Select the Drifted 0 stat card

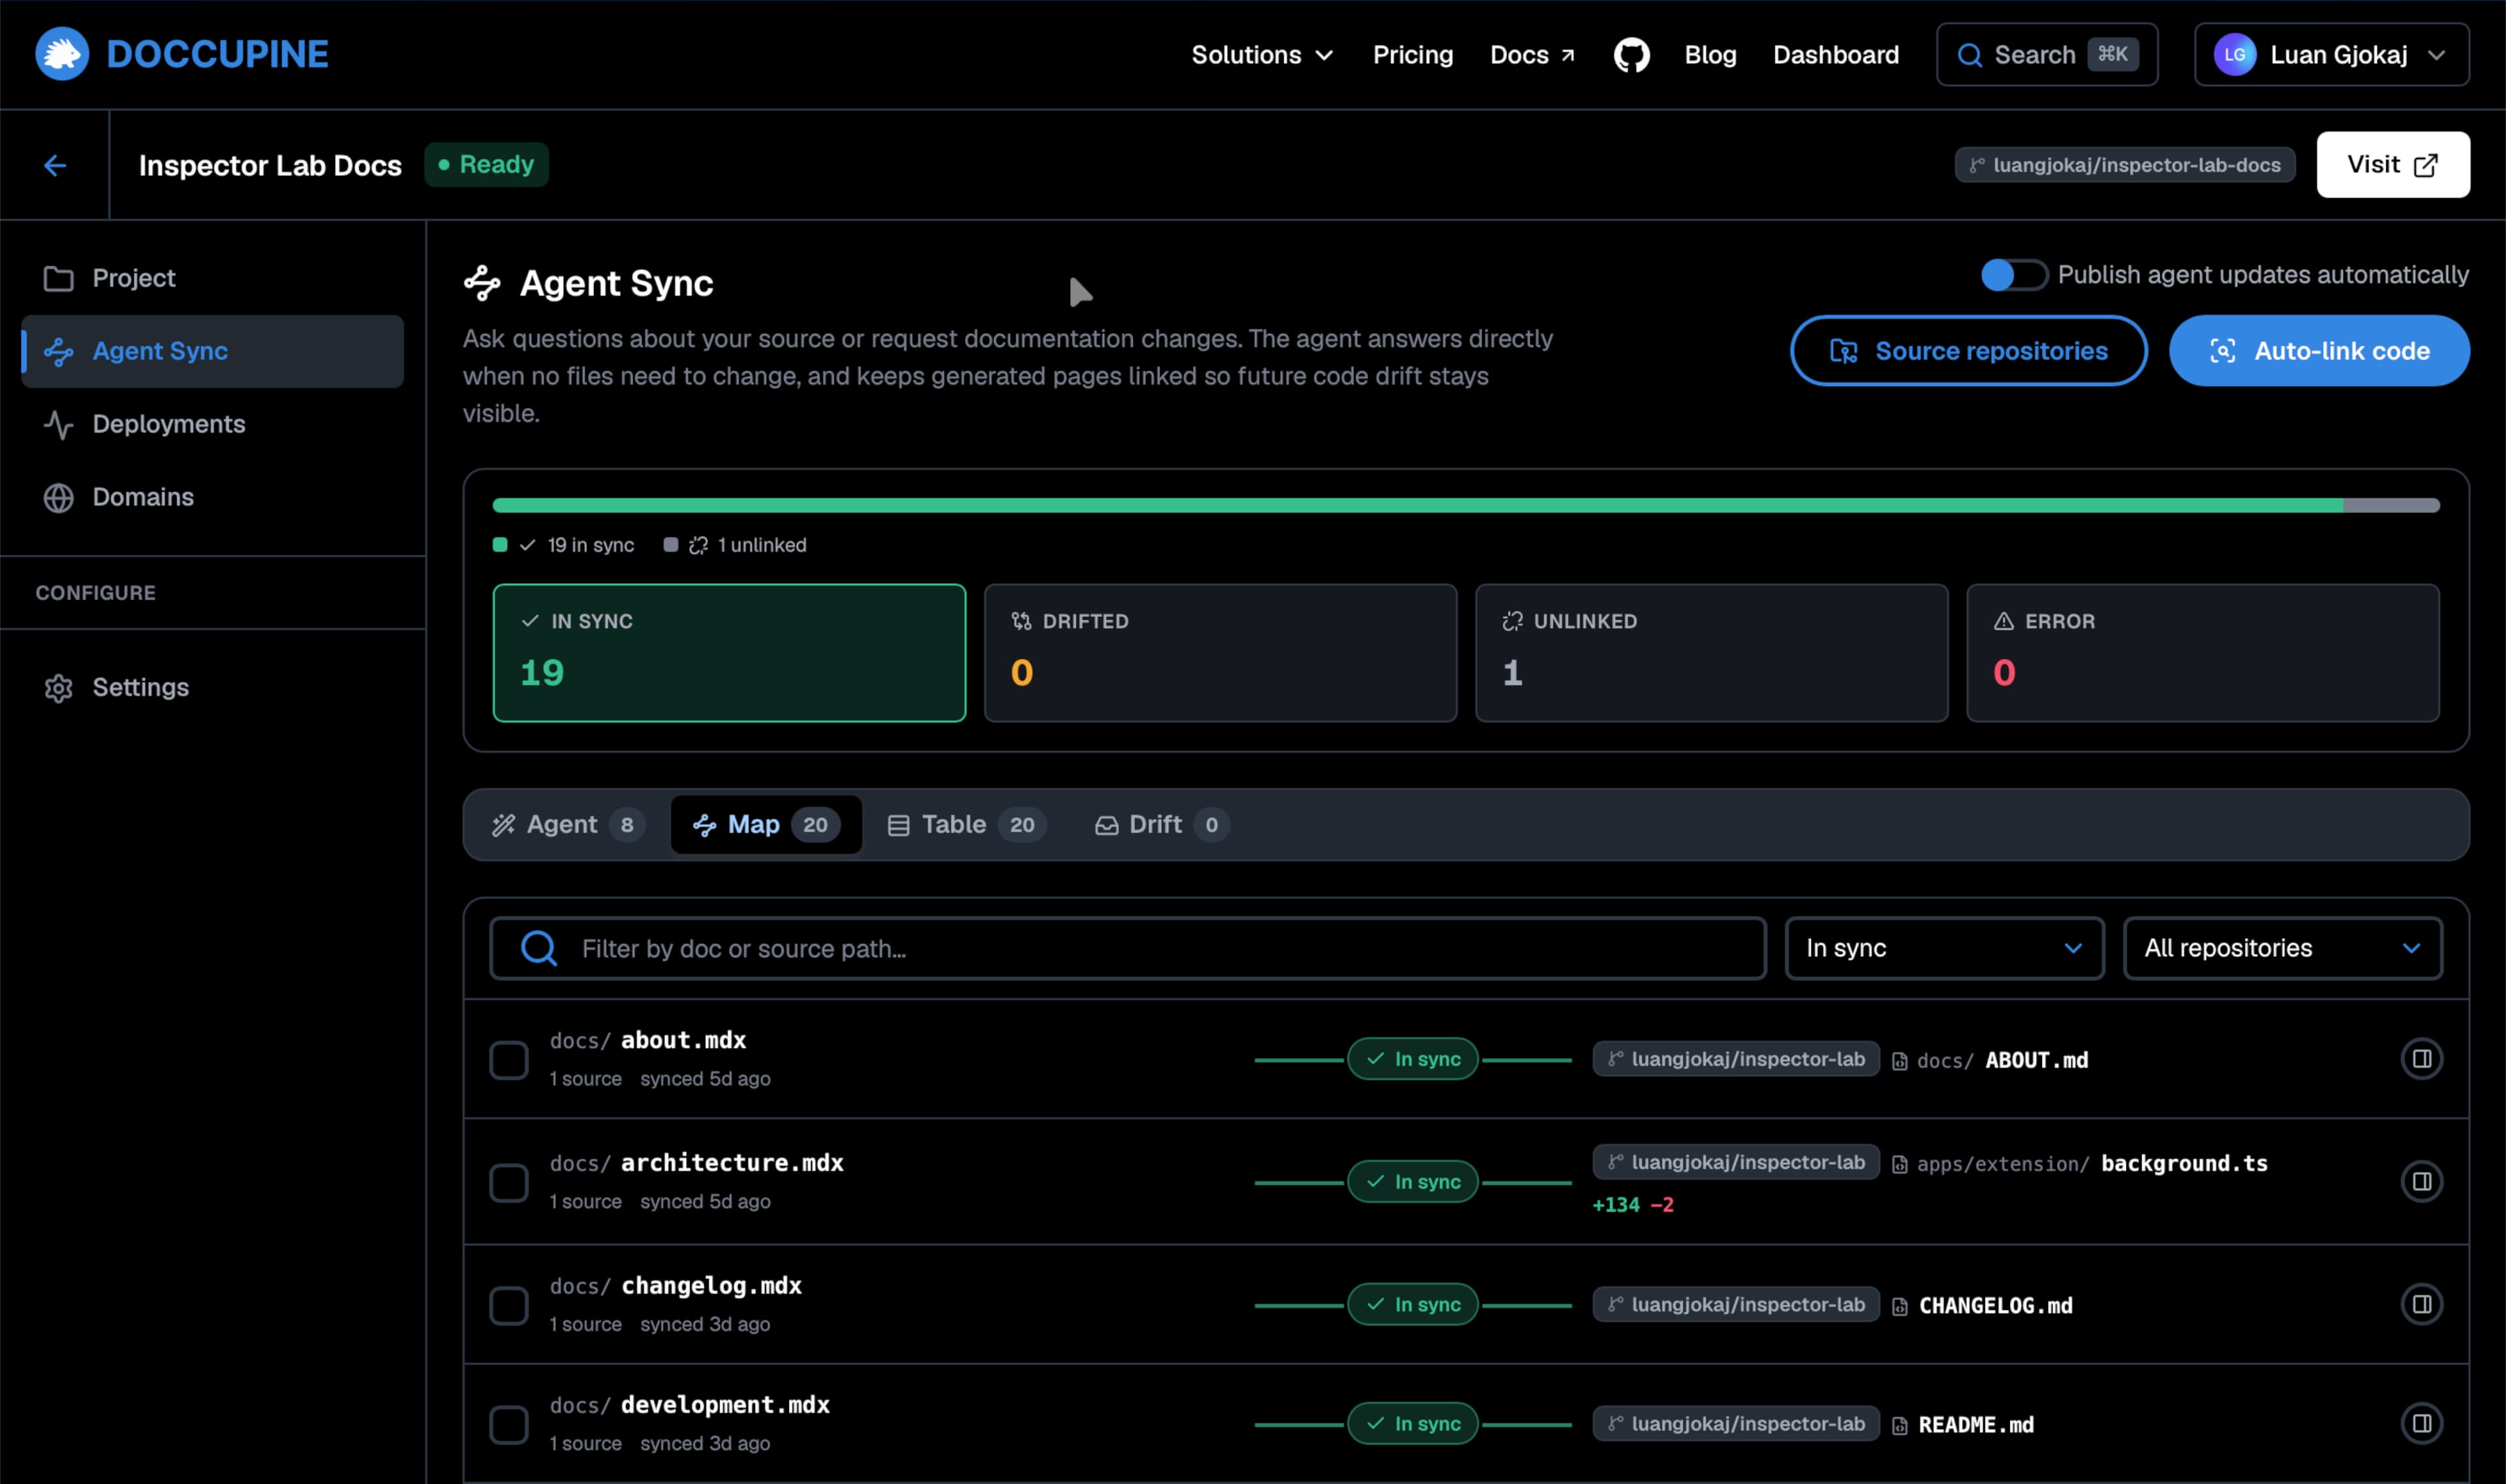pyautogui.click(x=1220, y=653)
